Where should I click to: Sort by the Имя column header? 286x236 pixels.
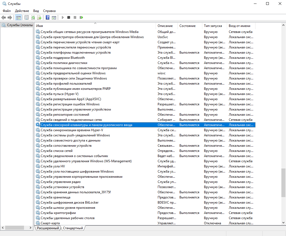(95, 26)
